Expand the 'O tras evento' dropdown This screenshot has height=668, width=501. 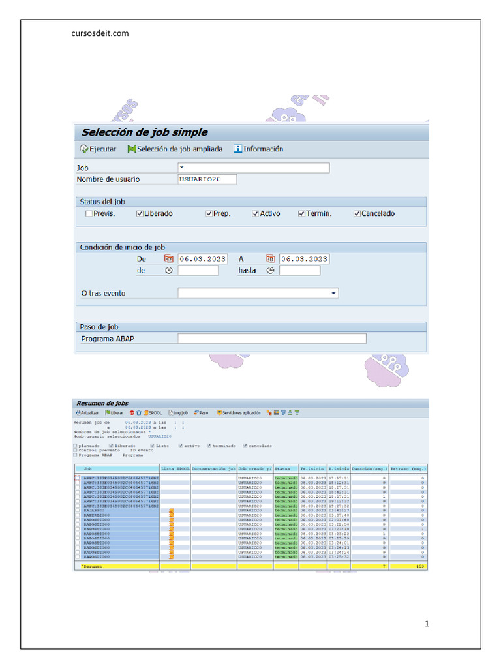334,294
